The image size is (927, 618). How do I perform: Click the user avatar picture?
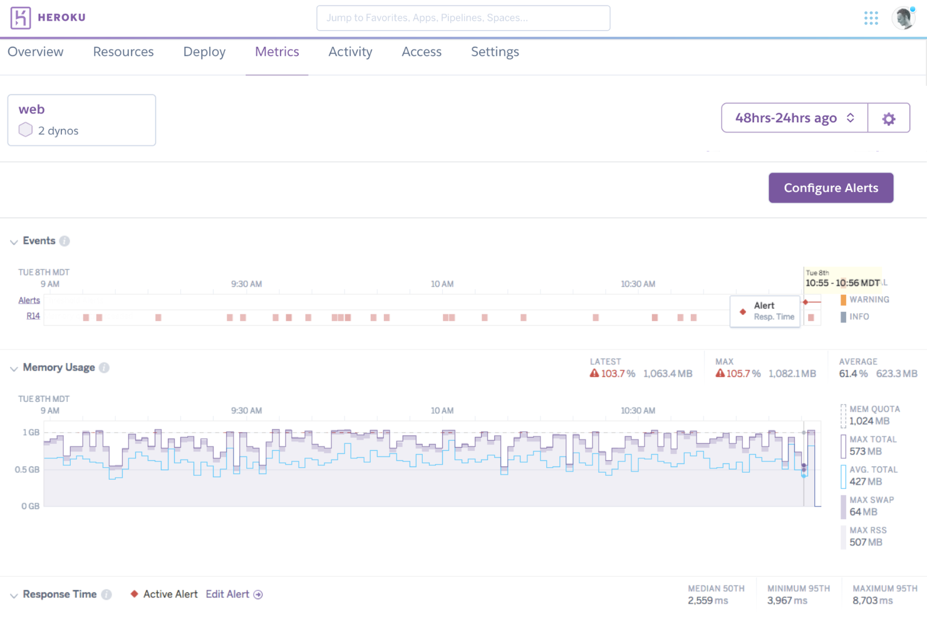(903, 18)
